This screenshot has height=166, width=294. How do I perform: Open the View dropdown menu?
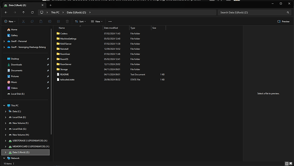[x=97, y=22]
